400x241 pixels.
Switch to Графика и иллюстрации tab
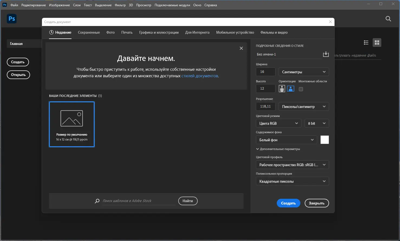159,32
